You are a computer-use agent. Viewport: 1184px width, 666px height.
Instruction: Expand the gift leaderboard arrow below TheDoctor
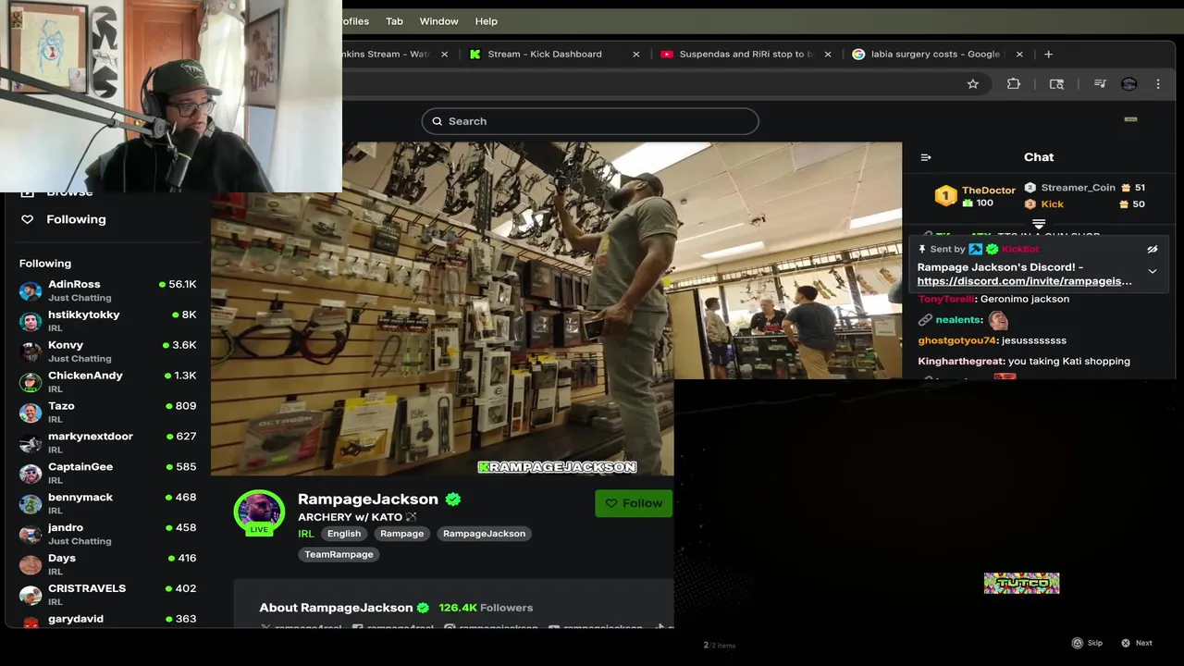(1039, 224)
